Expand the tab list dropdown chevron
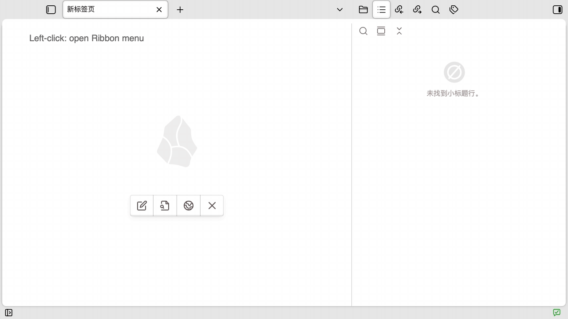Screen dimensions: 568x319 [340, 9]
